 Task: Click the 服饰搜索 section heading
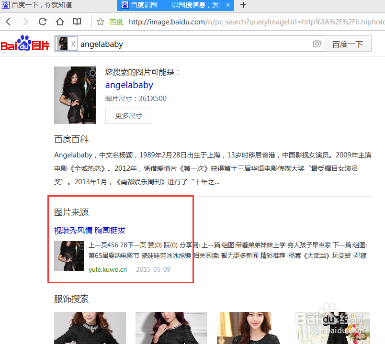pyautogui.click(x=71, y=299)
